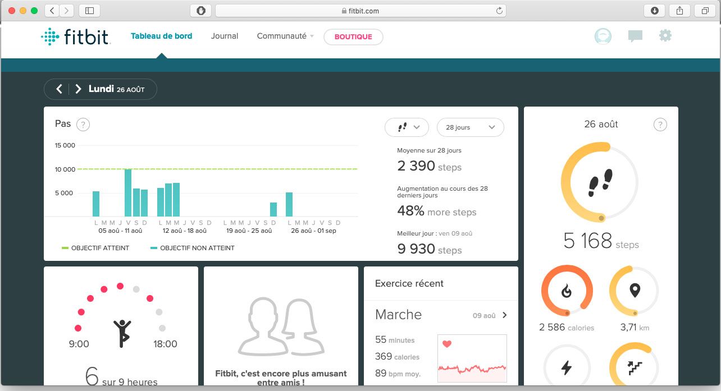
Task: Click the Fitbit logo
Action: (75, 36)
